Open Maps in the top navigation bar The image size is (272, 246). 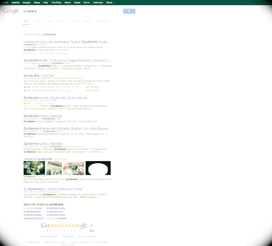pyautogui.click(x=37, y=3)
